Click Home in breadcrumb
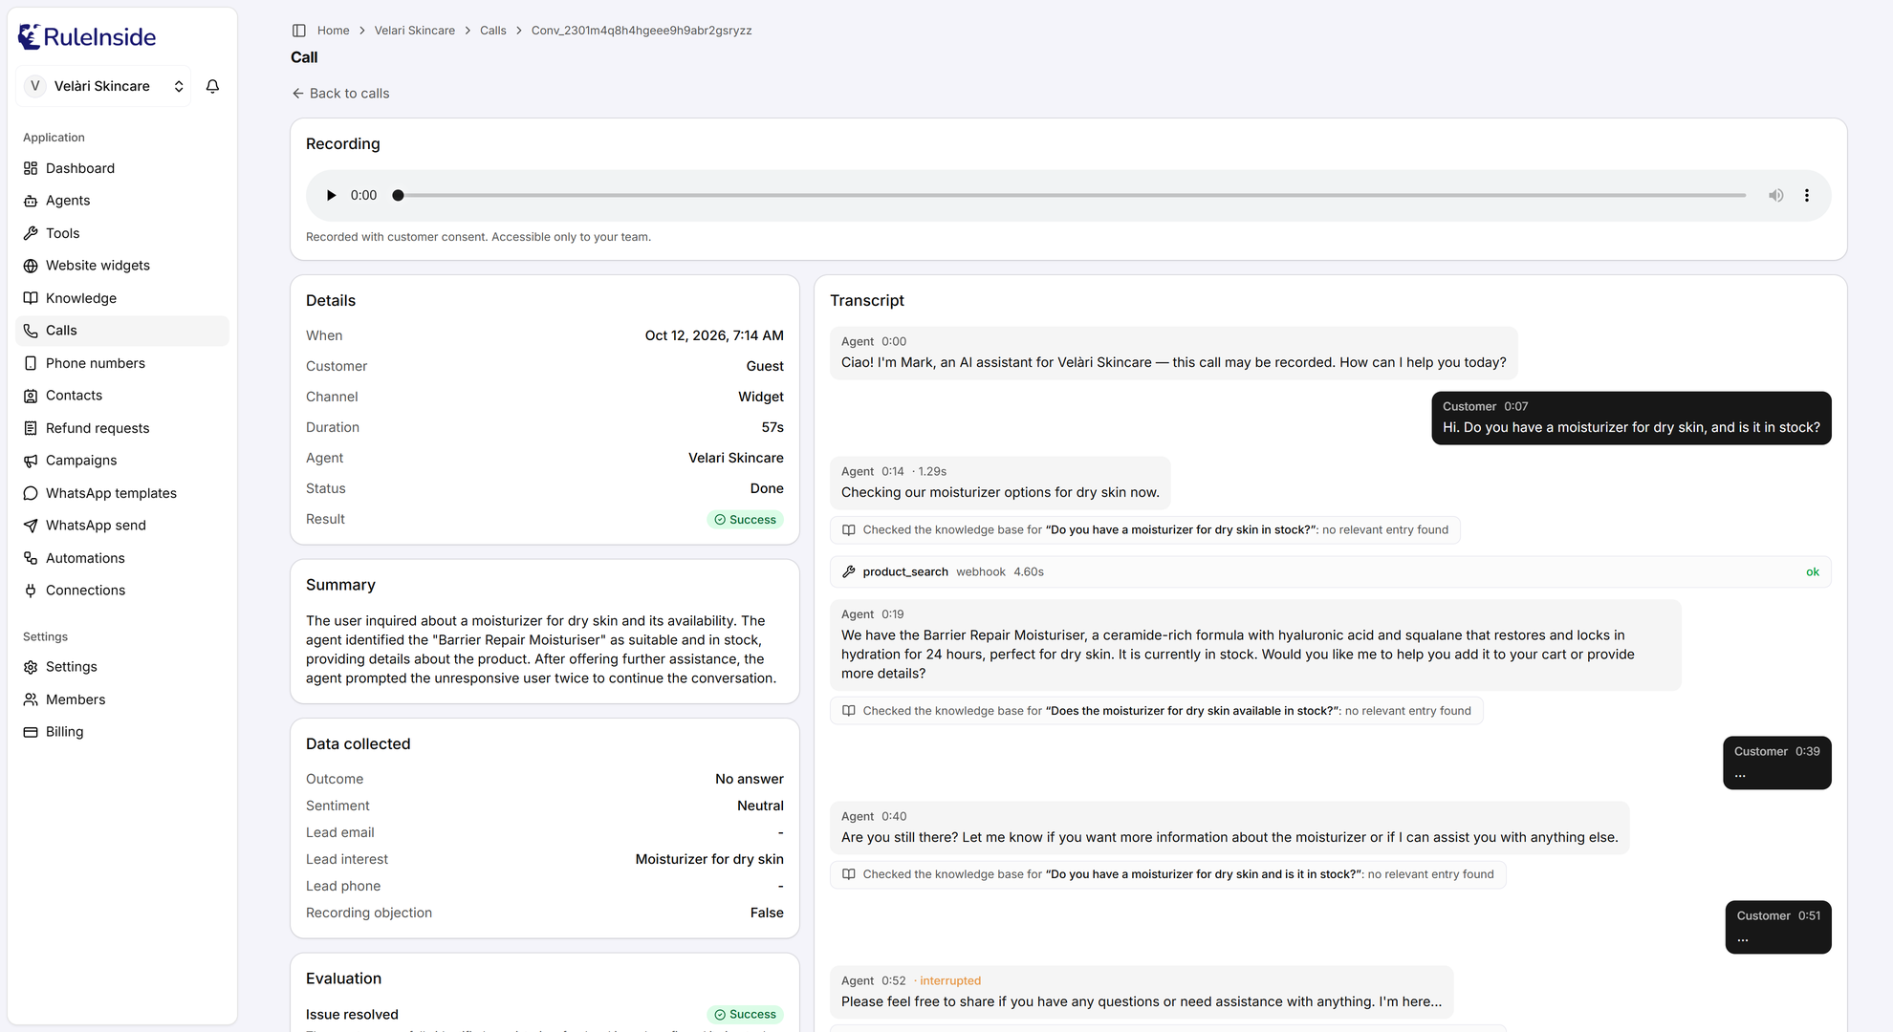This screenshot has height=1032, width=1893. [333, 31]
